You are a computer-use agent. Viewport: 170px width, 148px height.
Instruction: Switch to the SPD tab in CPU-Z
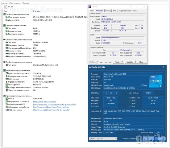(114, 11)
